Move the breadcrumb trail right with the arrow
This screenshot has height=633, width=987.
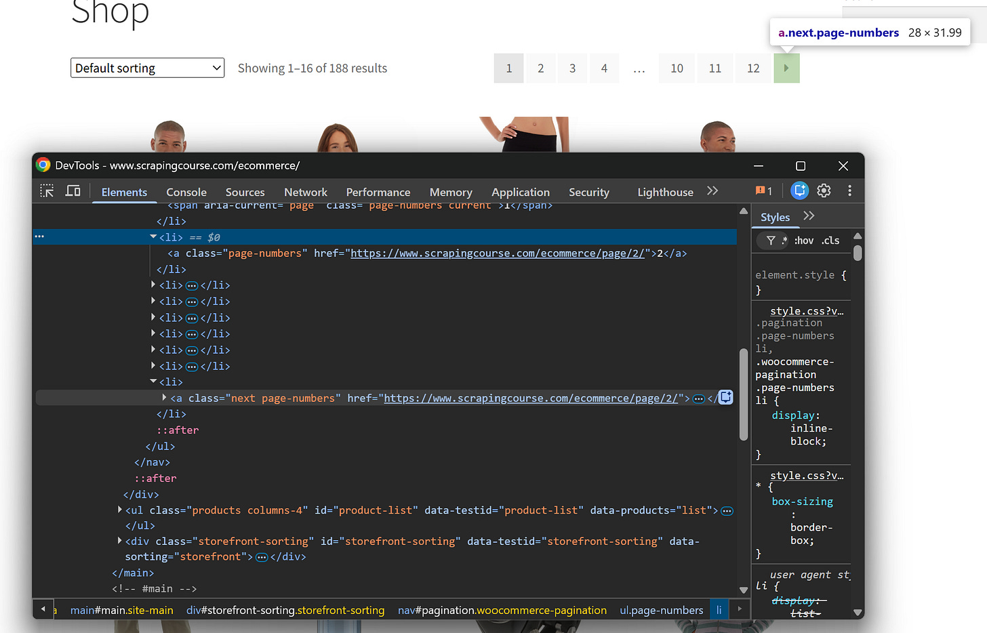click(x=740, y=609)
